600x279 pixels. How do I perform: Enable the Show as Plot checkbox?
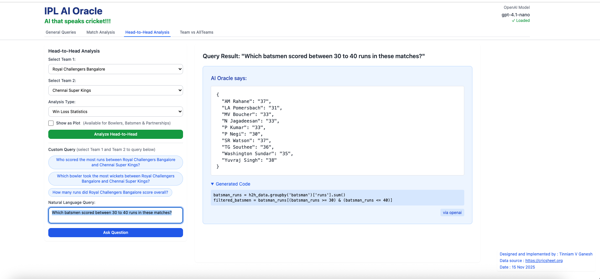coord(51,123)
